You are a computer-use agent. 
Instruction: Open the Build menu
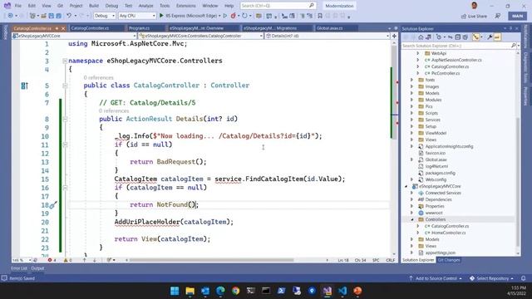point(94,6)
